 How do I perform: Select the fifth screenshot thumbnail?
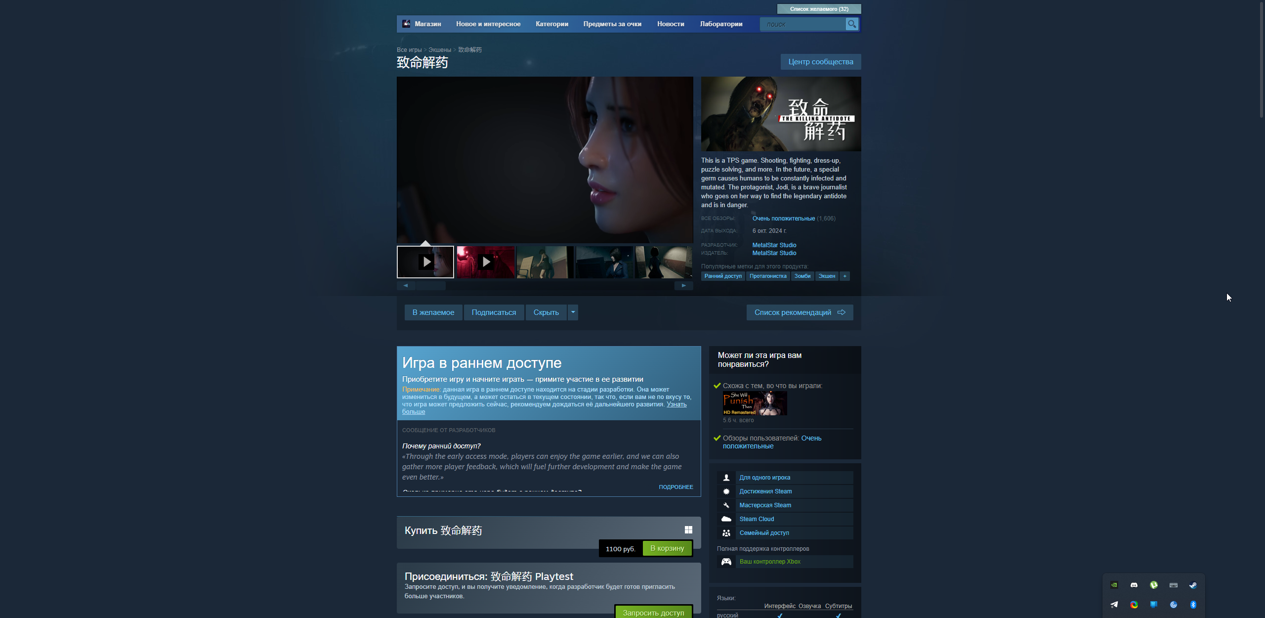(x=664, y=262)
